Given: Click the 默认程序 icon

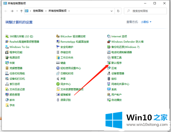Looking at the screenshot, I should pyautogui.click(x=109, y=63).
